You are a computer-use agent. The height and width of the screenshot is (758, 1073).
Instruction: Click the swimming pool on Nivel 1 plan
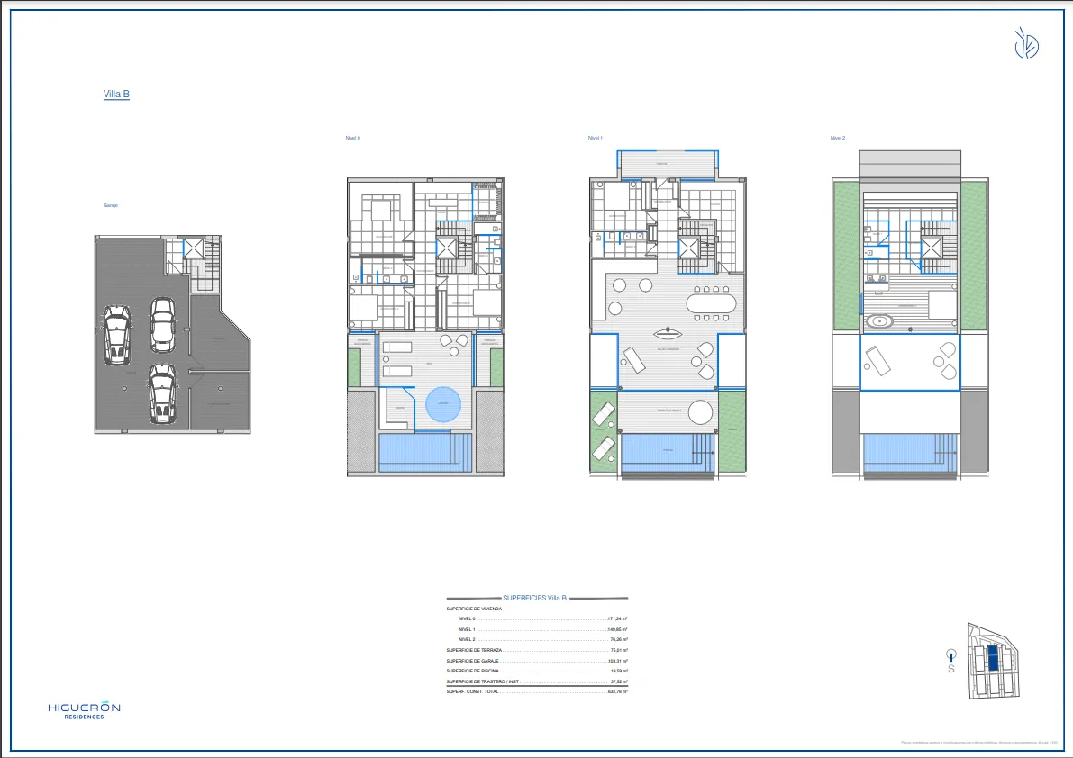pos(668,451)
